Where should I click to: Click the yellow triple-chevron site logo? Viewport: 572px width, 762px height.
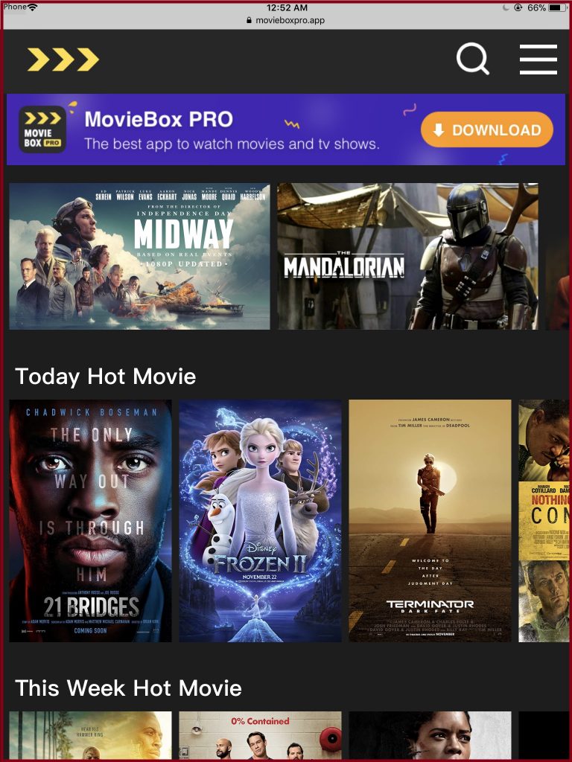[x=63, y=60]
